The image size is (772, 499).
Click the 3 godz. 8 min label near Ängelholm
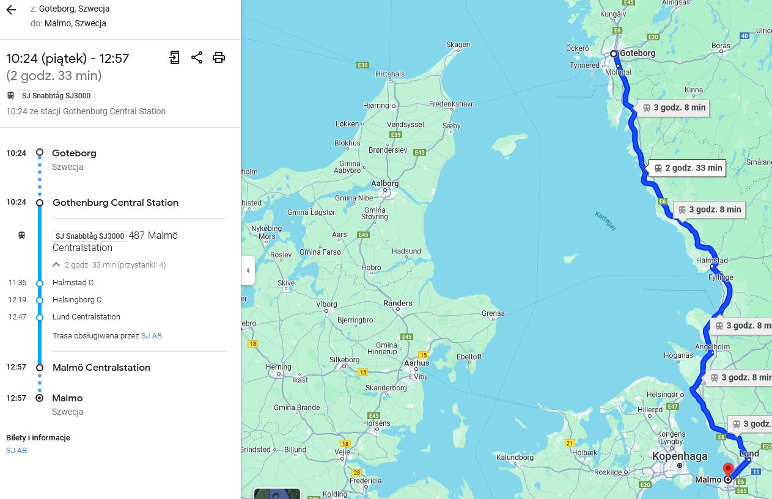point(742,326)
